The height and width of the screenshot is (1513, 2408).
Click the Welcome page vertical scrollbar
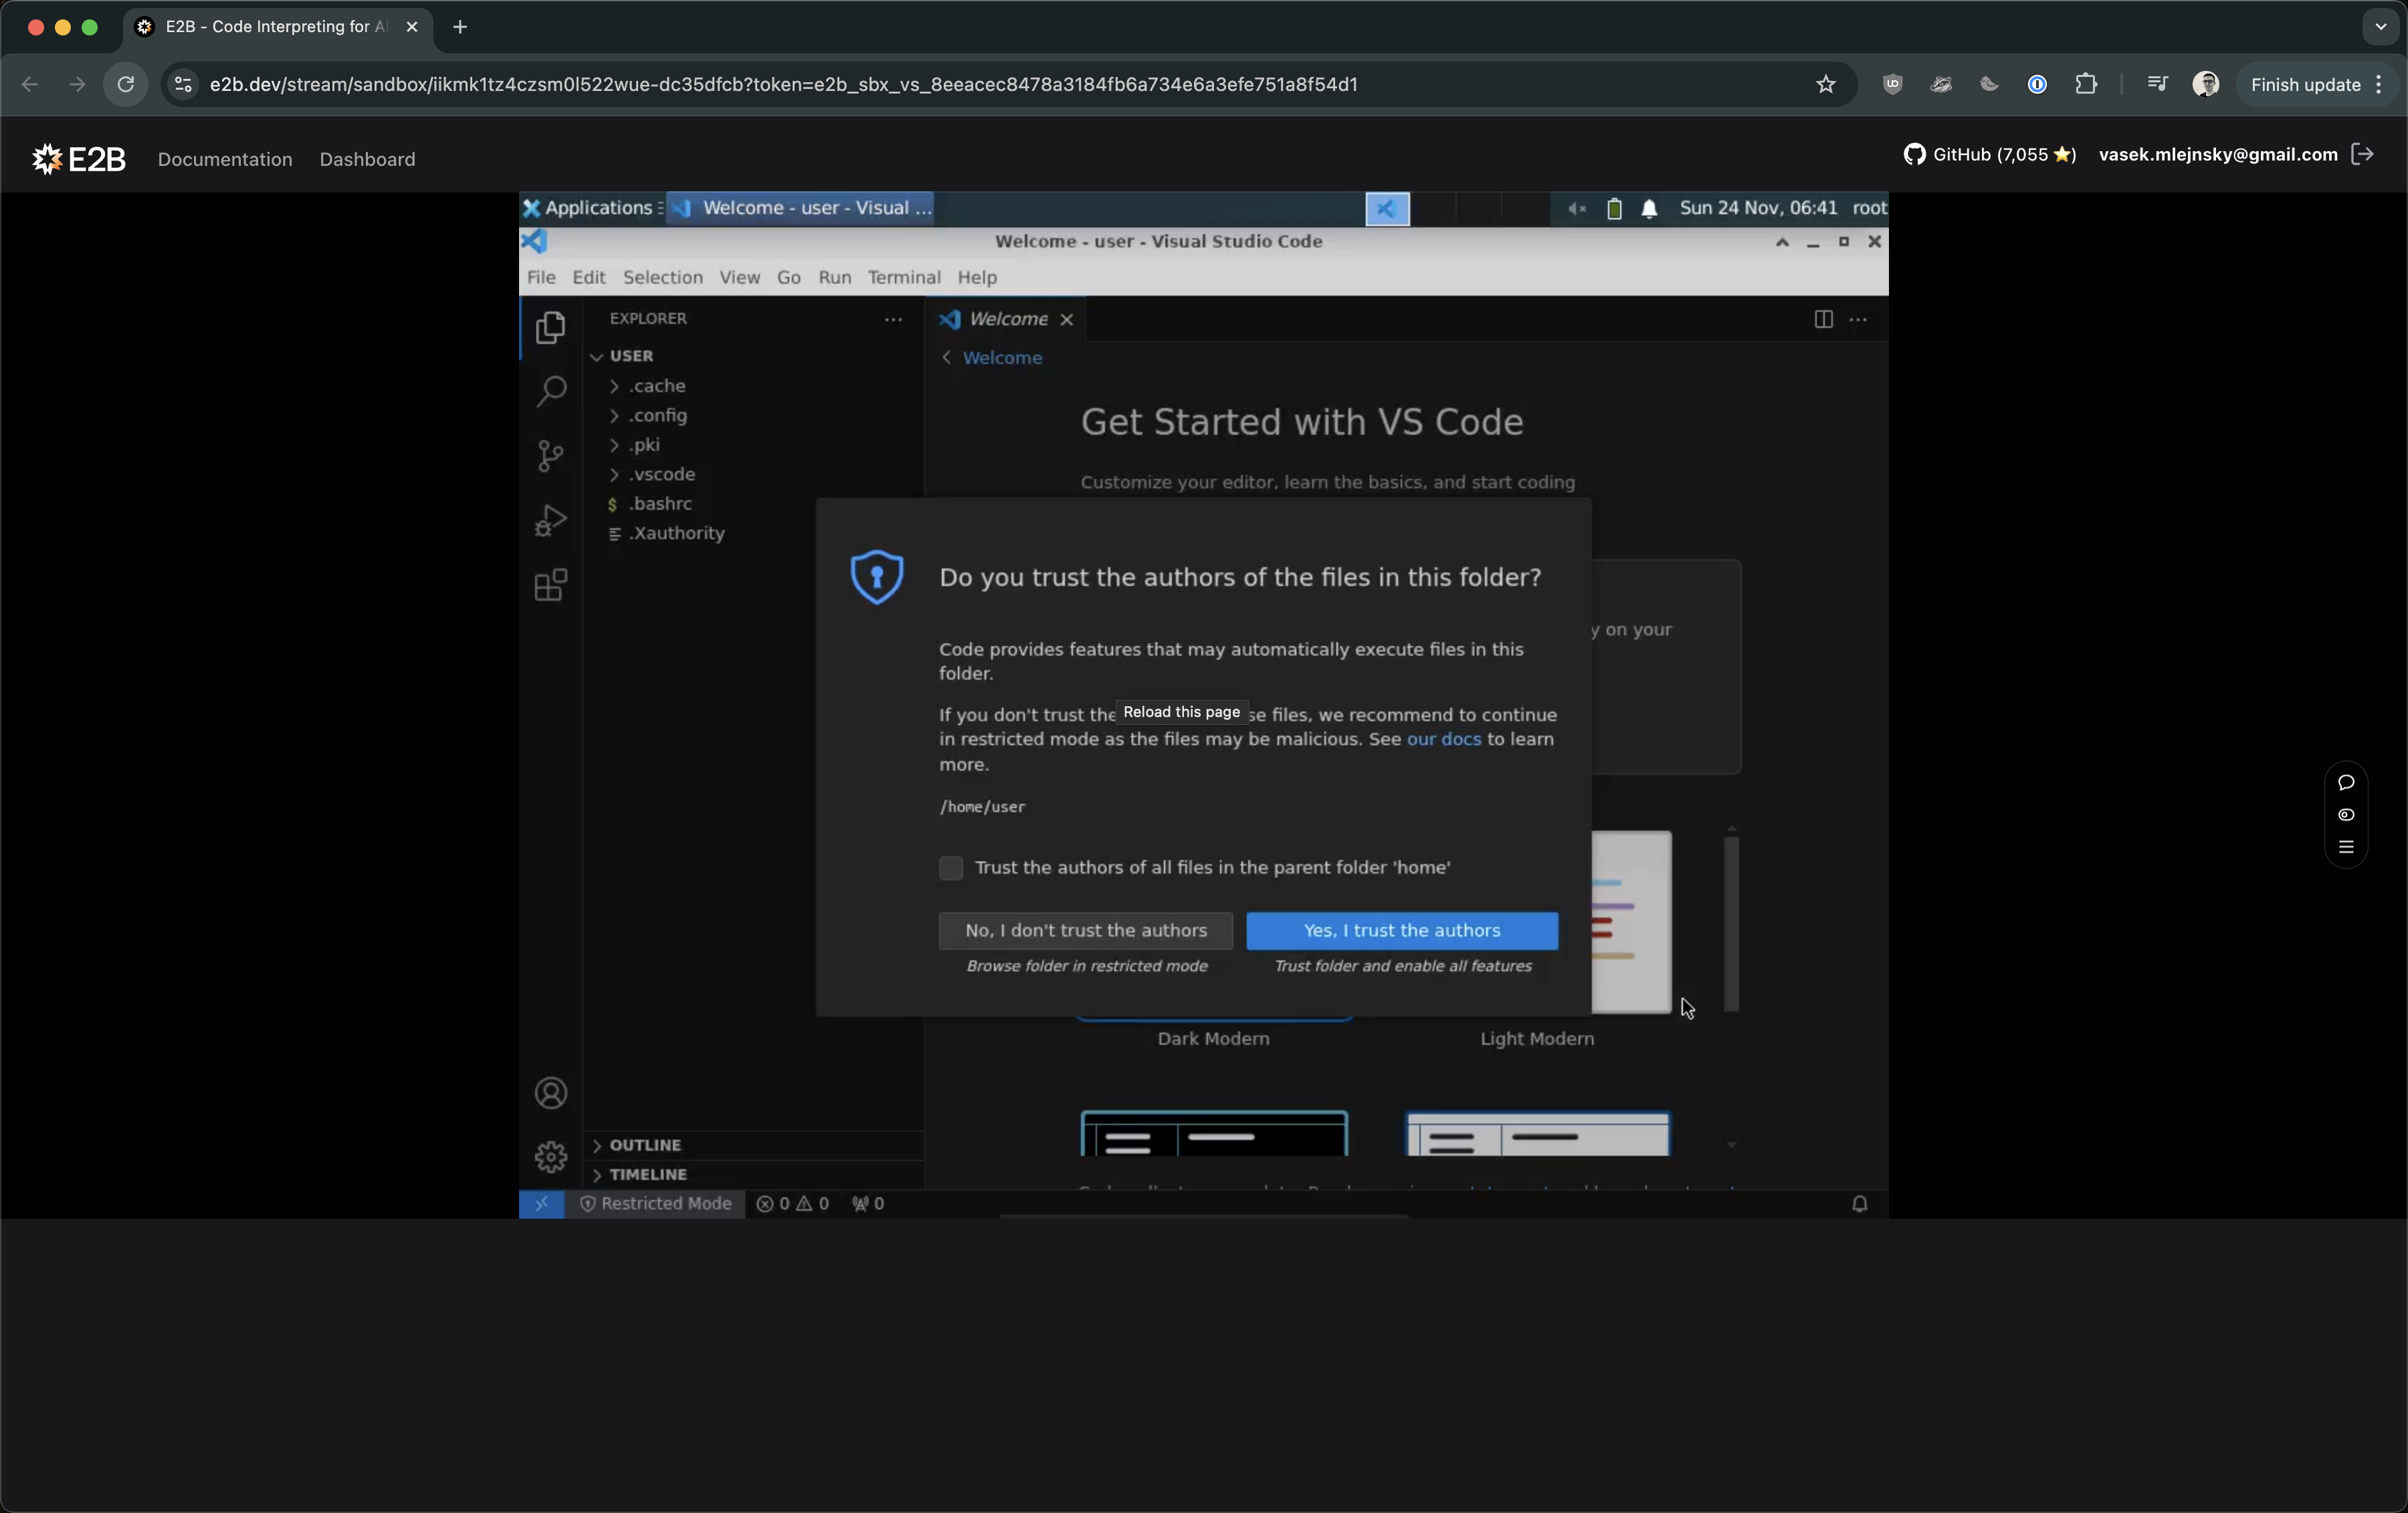click(x=1731, y=924)
